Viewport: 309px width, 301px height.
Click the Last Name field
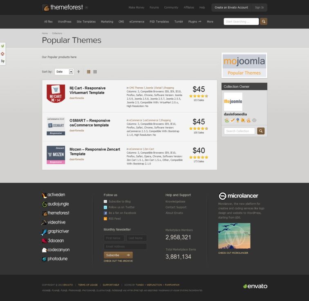[x=137, y=238]
